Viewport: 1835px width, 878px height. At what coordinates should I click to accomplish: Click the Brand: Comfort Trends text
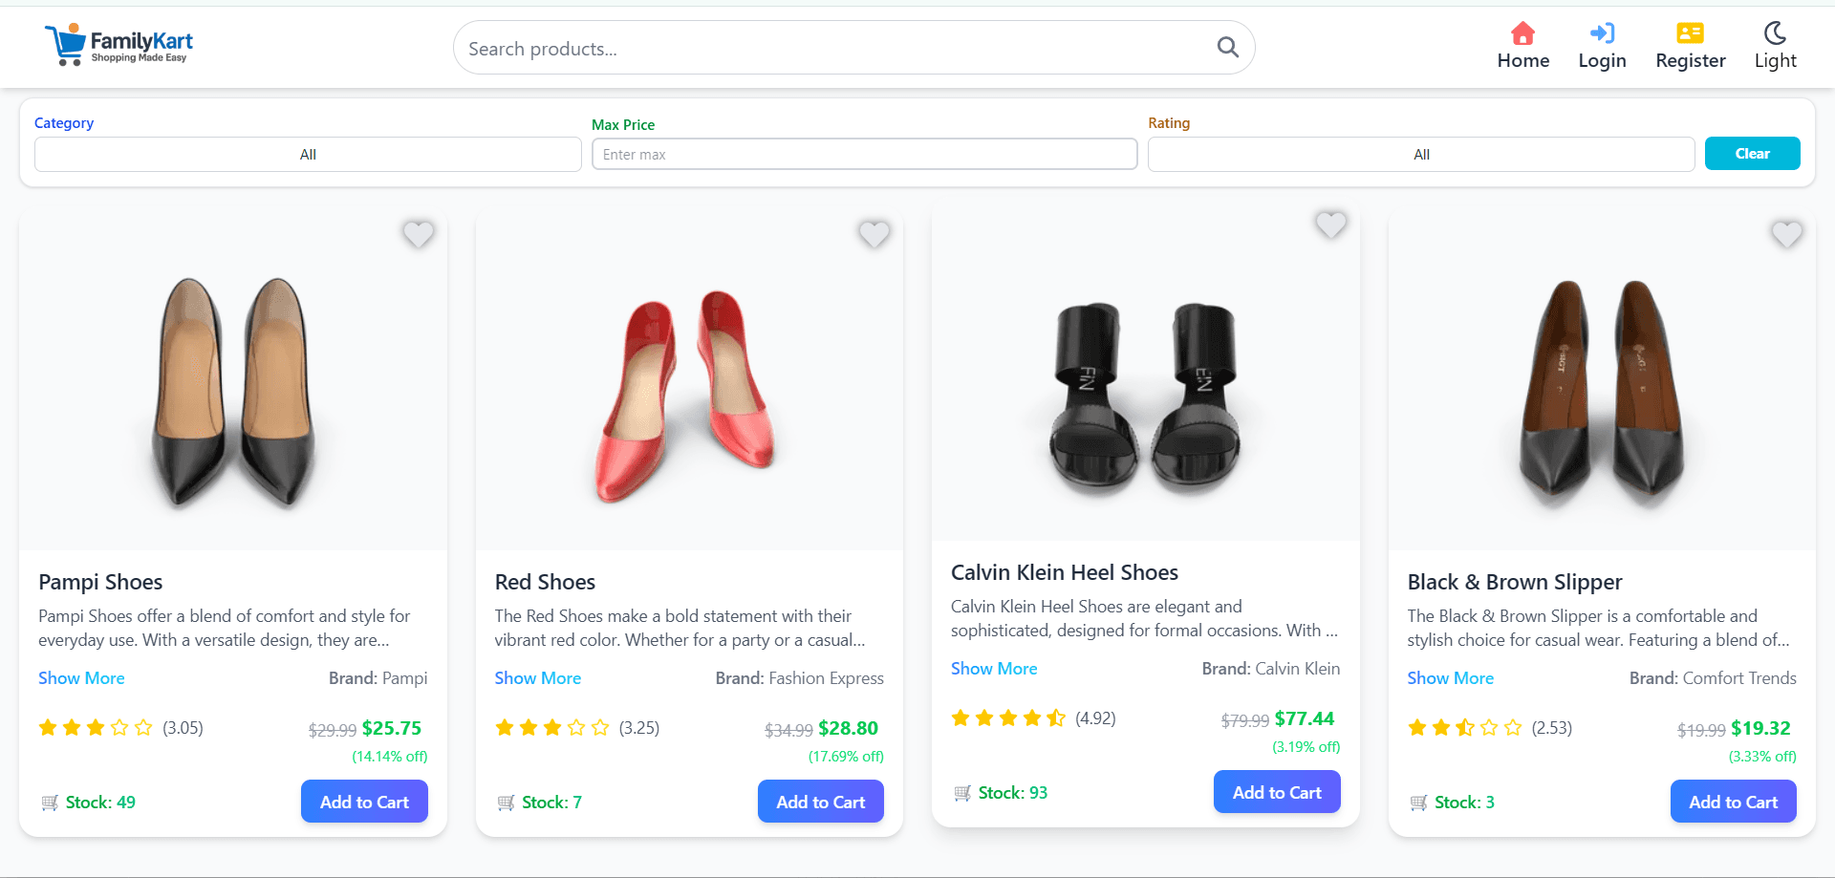1713,678
